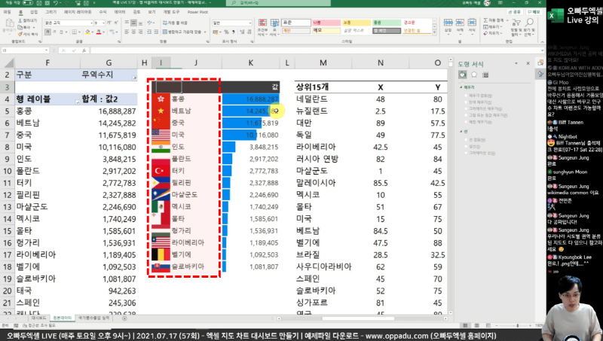Open Find & Select (찾기 및 선택) magnifier
603x341 pixels.
pyautogui.click(x=529, y=27)
